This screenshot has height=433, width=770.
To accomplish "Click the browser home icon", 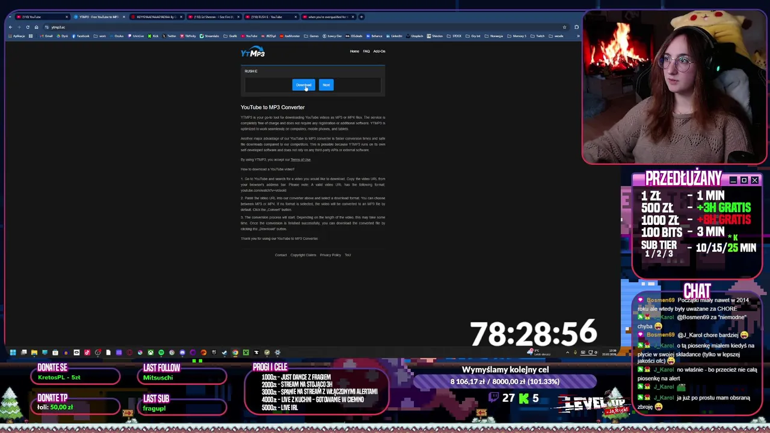I will point(36,27).
